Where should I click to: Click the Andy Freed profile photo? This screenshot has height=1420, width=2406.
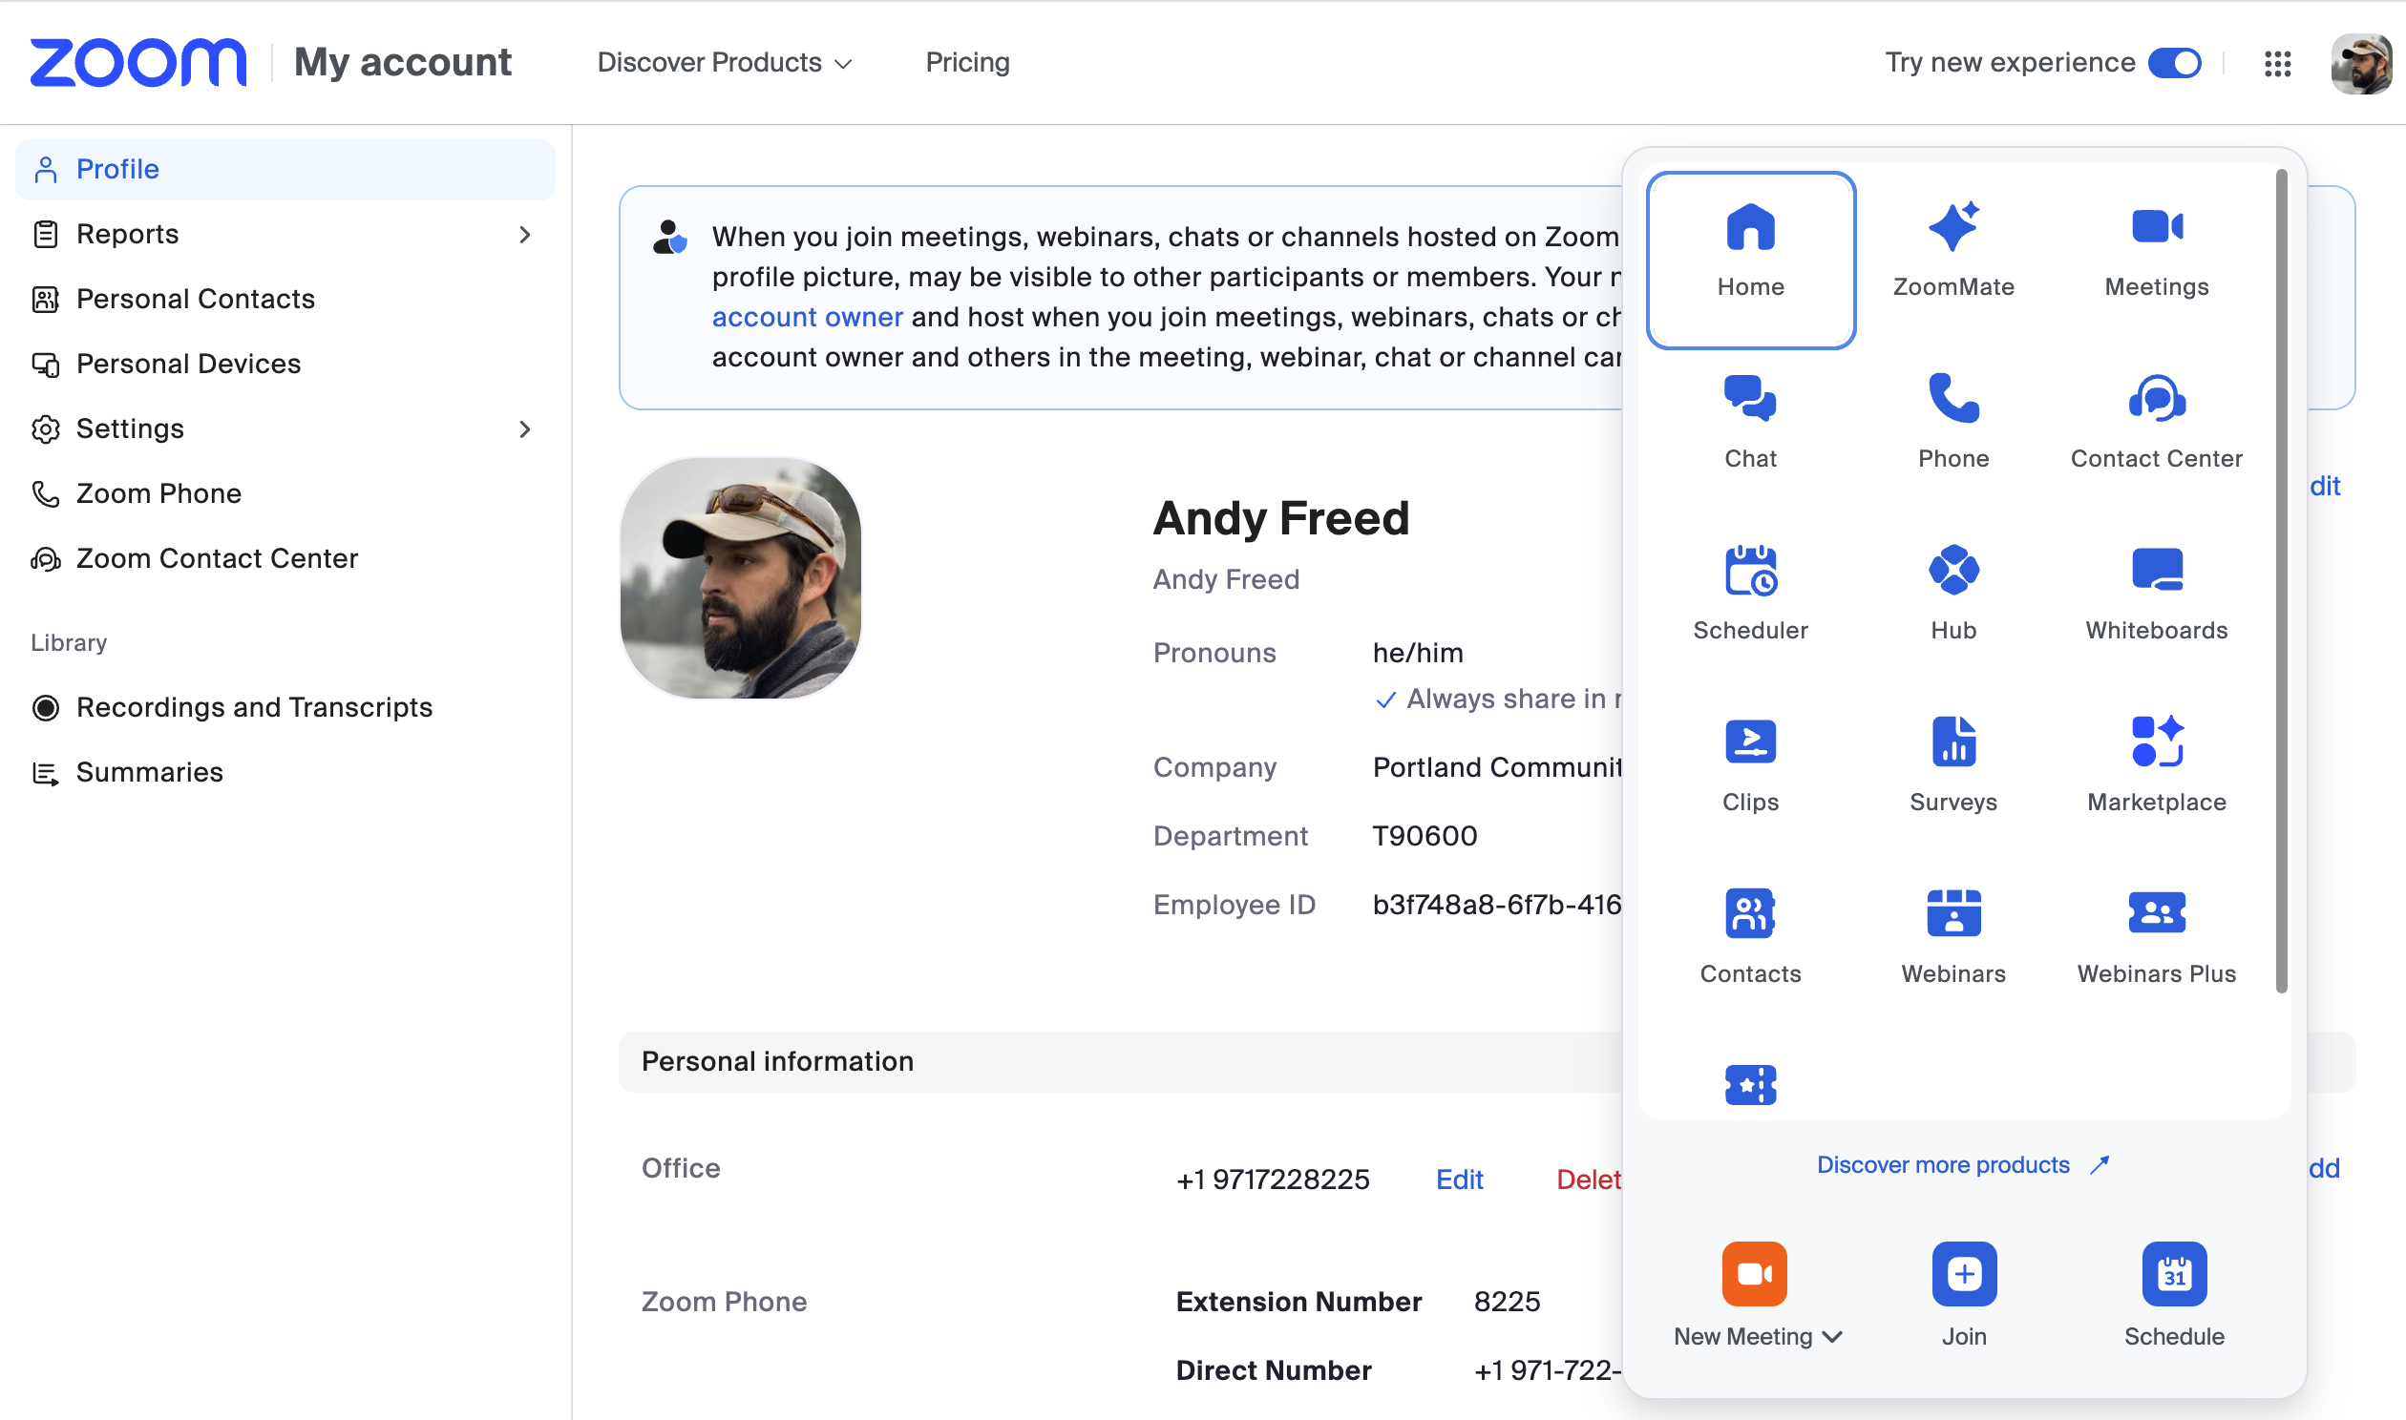pos(741,578)
